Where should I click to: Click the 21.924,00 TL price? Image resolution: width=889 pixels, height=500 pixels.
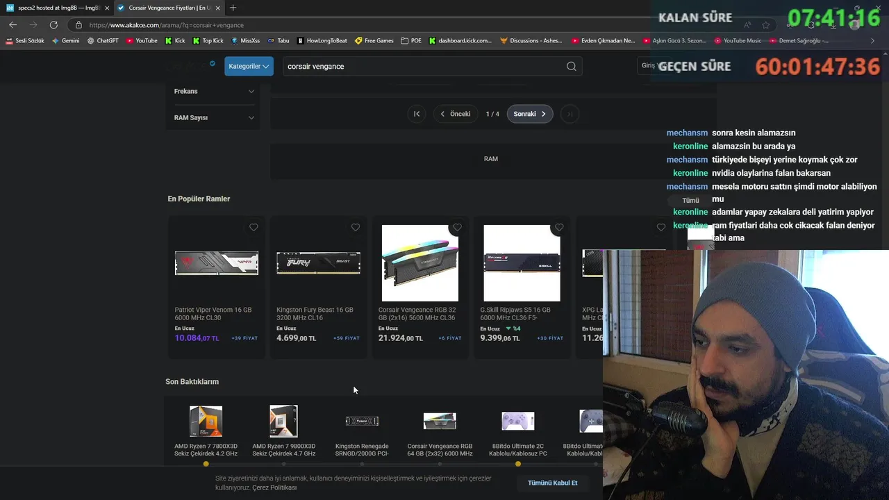(x=400, y=338)
